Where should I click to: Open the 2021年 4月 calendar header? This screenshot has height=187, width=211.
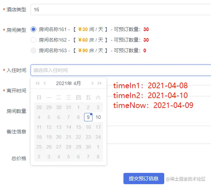point(68,83)
